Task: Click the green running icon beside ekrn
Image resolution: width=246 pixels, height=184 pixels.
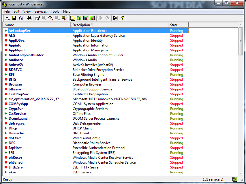Action: pyautogui.click(x=6, y=172)
